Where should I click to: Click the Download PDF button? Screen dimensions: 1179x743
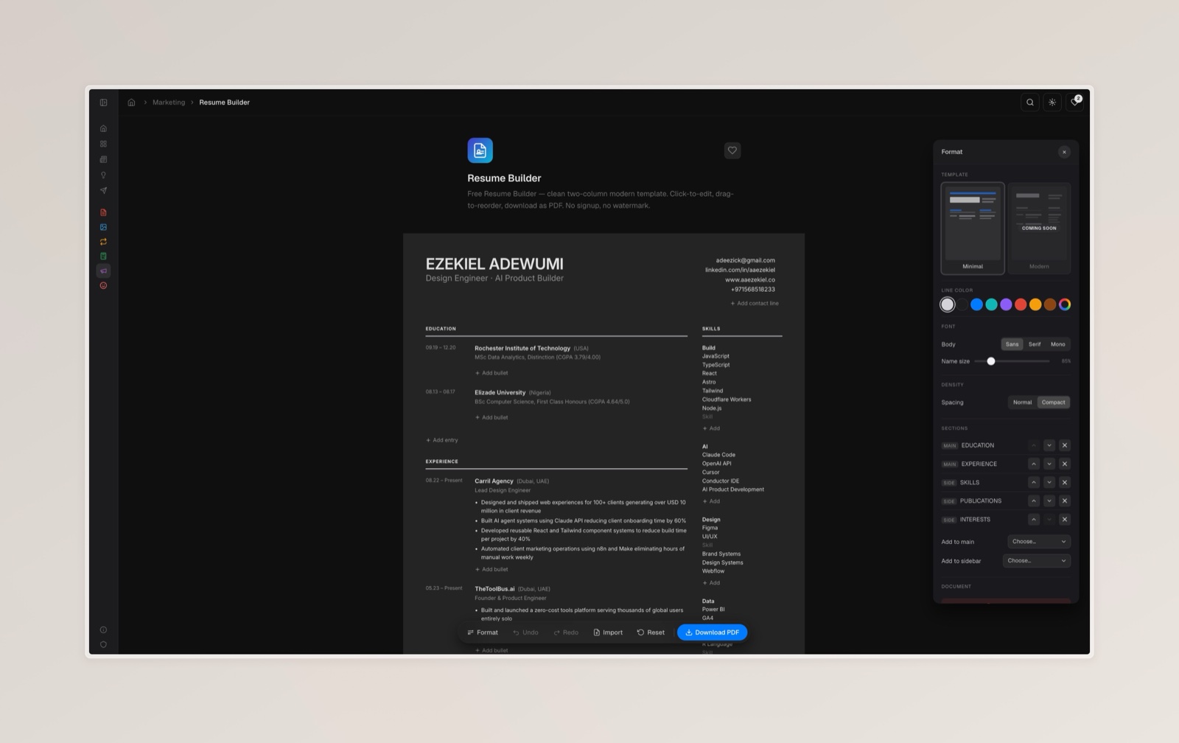[x=712, y=632]
